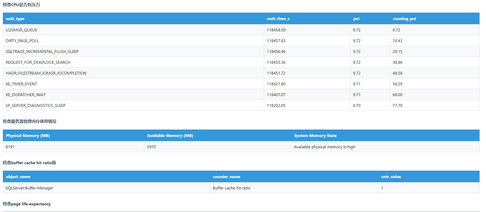Click the wait_type column header
The image size is (486, 212).
(133, 19)
